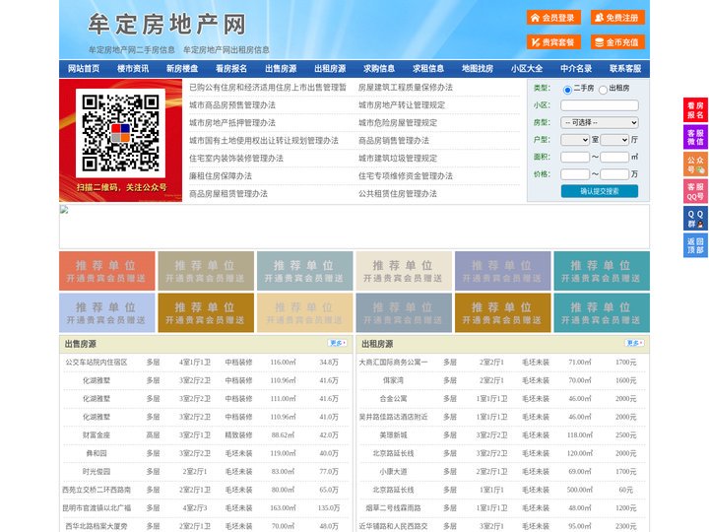Image resolution: width=709 pixels, height=532 pixels.
Task: Click the 免费注册 register button
Action: pyautogui.click(x=617, y=18)
